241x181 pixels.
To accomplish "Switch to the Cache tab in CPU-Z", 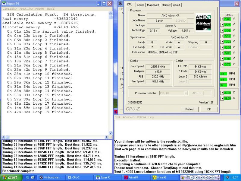I will (141, 5).
